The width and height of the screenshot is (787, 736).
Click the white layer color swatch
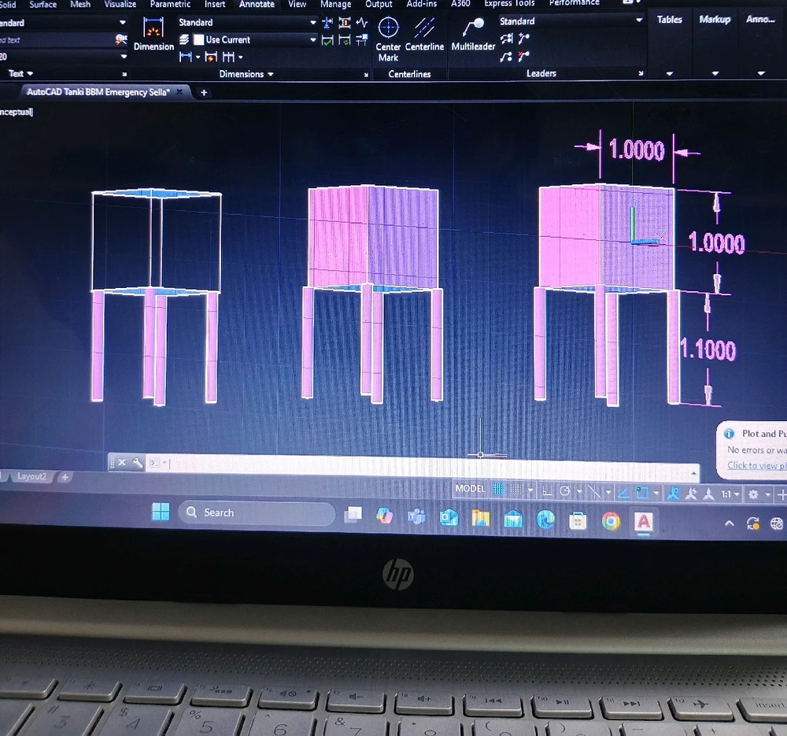[x=198, y=39]
